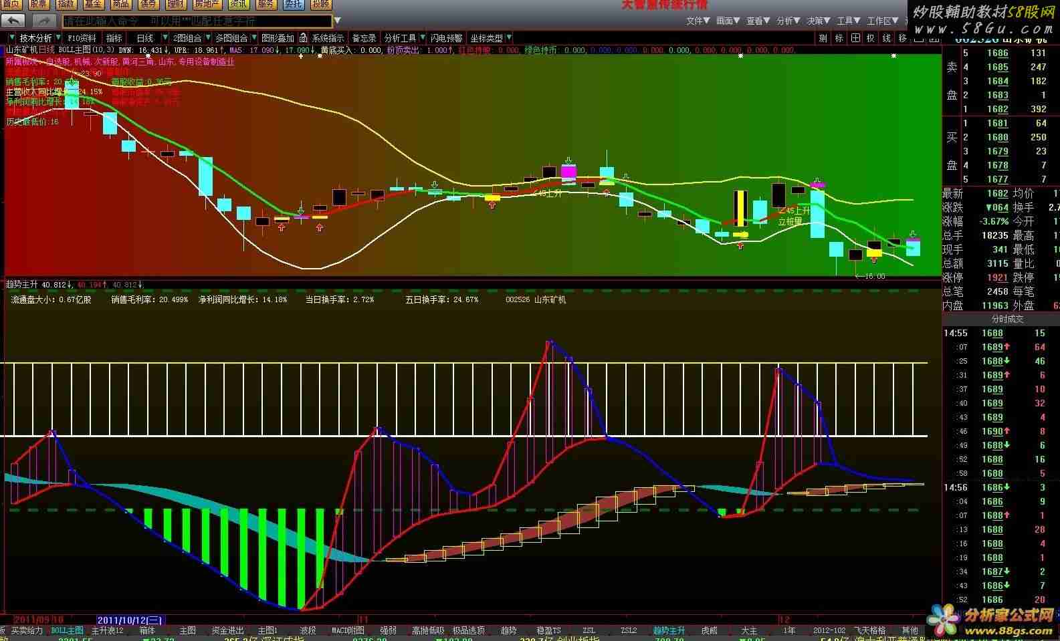Switch to the BOLL主图 indicator tab

coord(68,630)
